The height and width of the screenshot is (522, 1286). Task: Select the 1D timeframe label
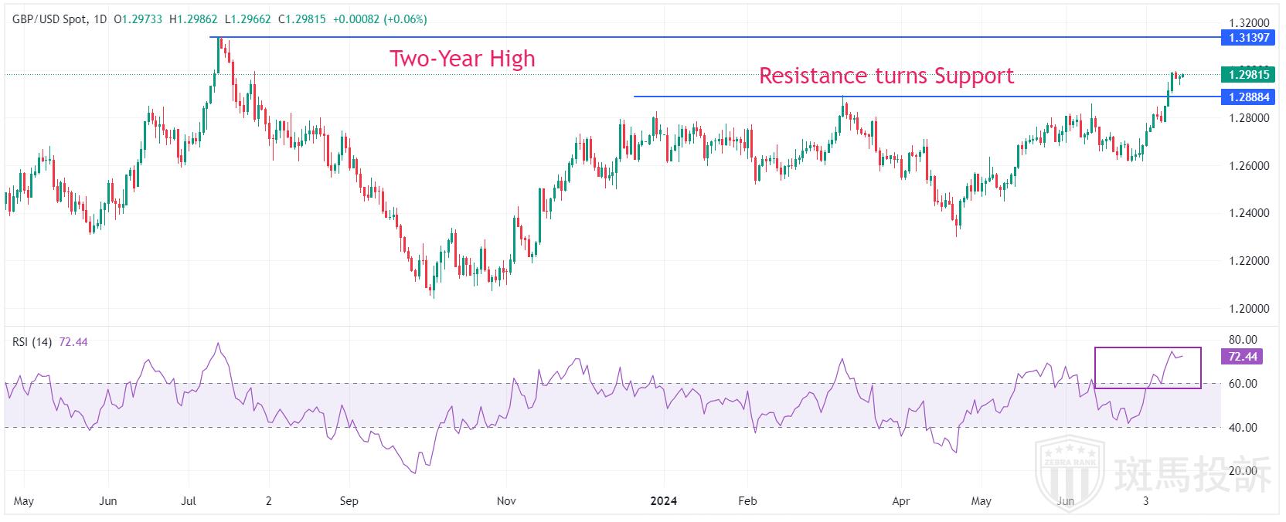coord(99,19)
